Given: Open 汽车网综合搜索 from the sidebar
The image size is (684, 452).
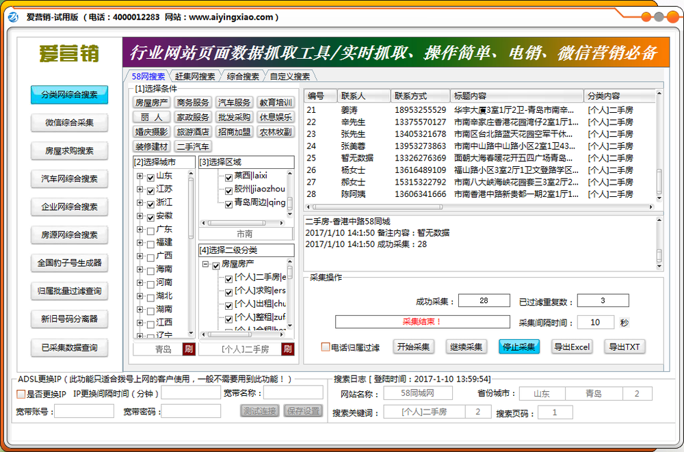Looking at the screenshot, I should (x=69, y=179).
